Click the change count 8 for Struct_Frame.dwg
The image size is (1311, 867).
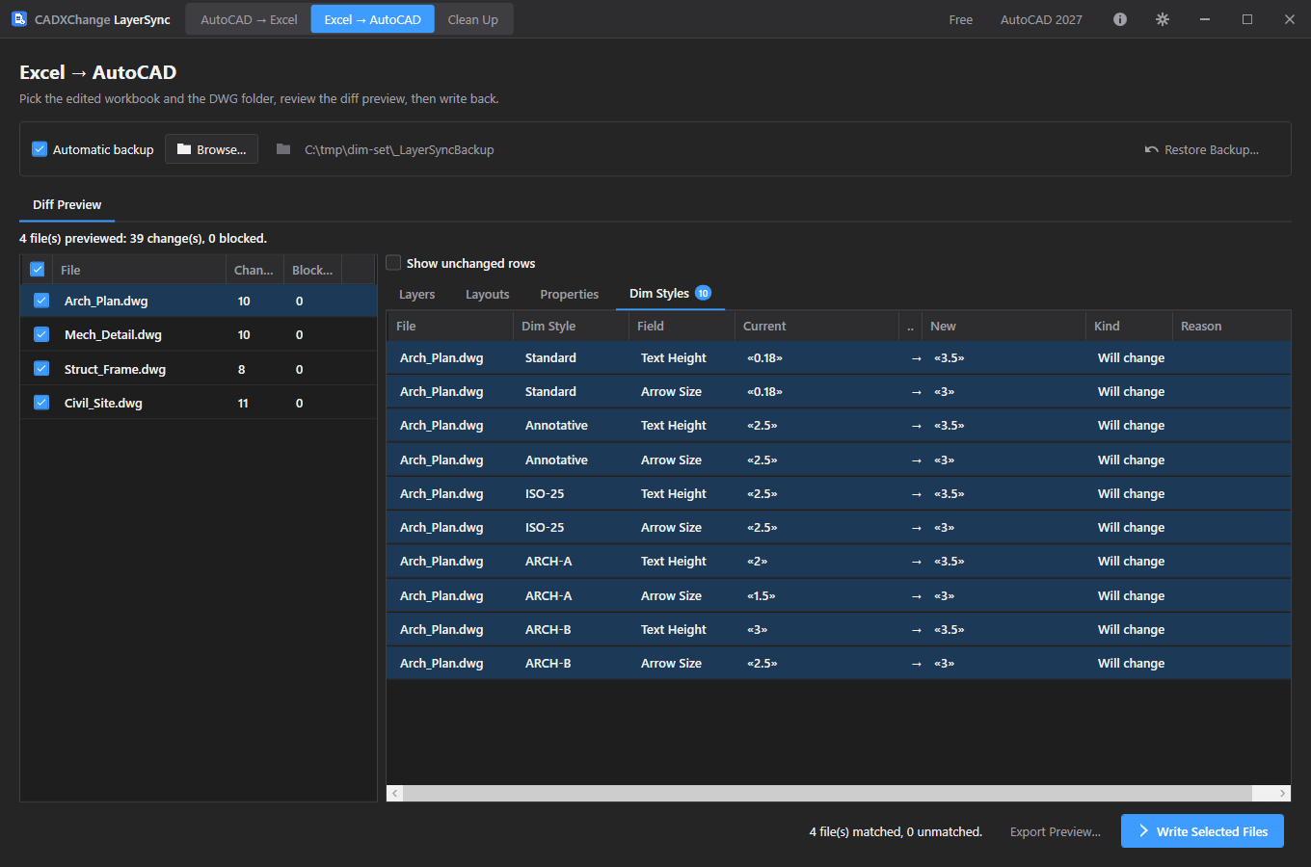click(x=241, y=369)
